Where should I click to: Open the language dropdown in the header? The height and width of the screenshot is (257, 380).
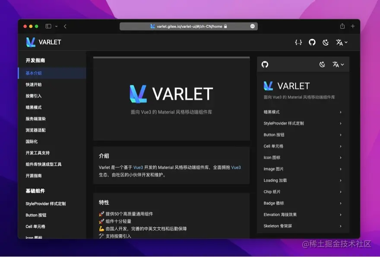click(340, 42)
